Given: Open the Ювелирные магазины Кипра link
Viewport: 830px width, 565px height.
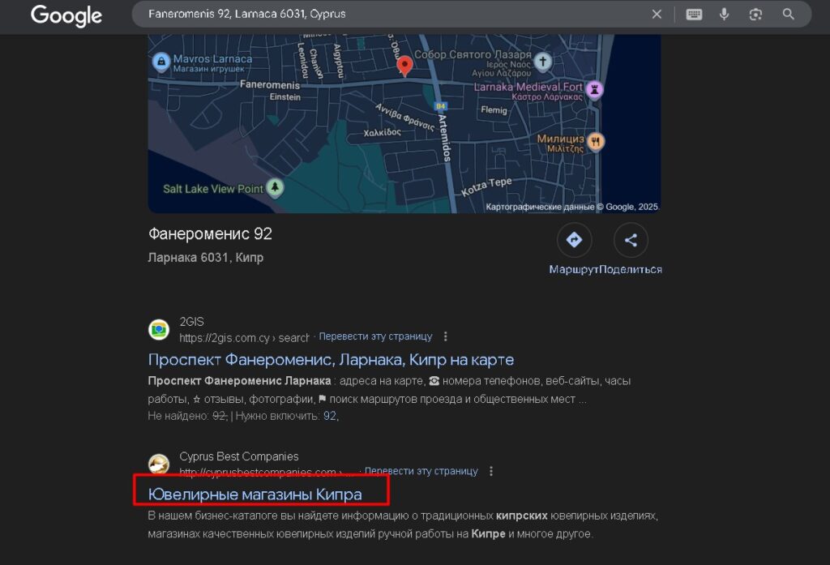Looking at the screenshot, I should [x=255, y=494].
